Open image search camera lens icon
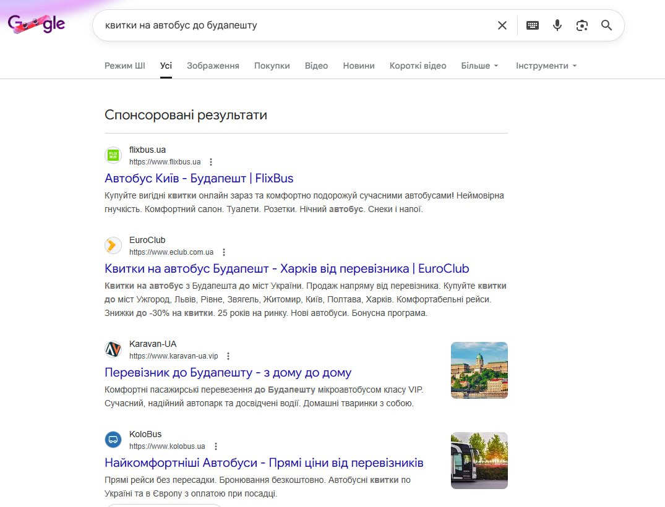The width and height of the screenshot is (665, 507). pyautogui.click(x=582, y=25)
